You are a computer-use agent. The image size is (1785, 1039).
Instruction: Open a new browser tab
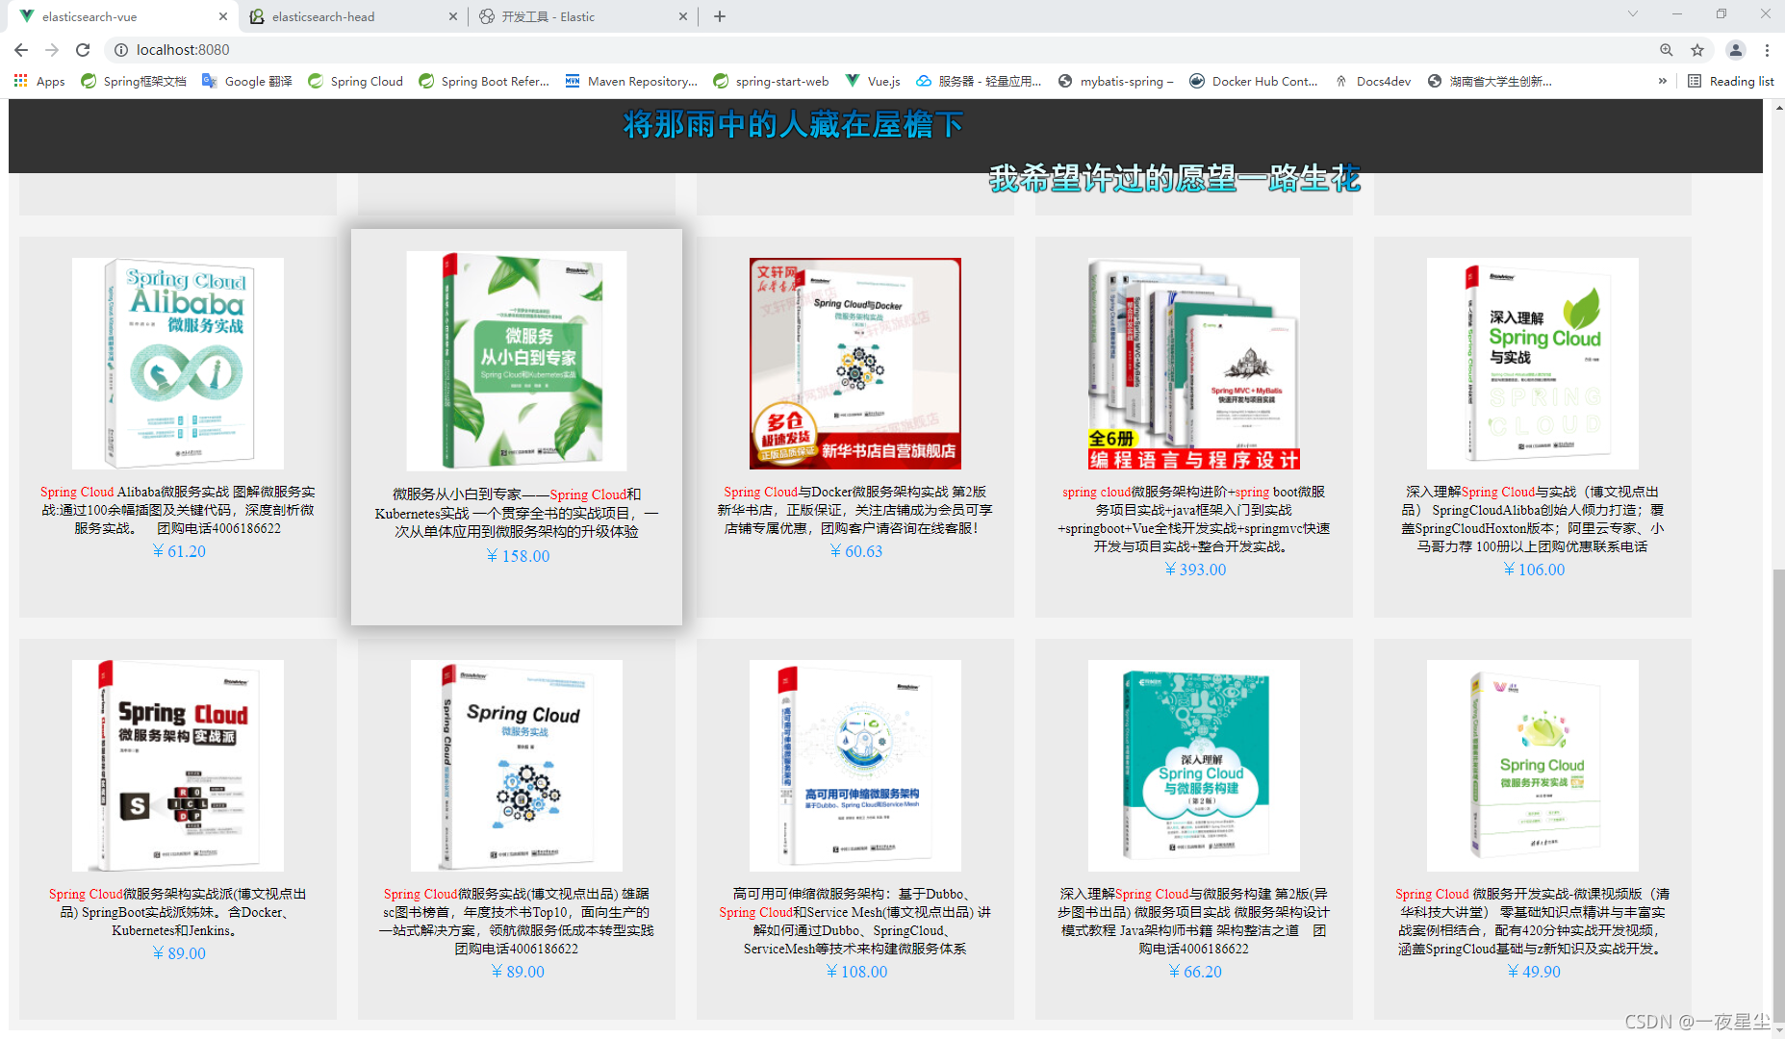click(720, 16)
